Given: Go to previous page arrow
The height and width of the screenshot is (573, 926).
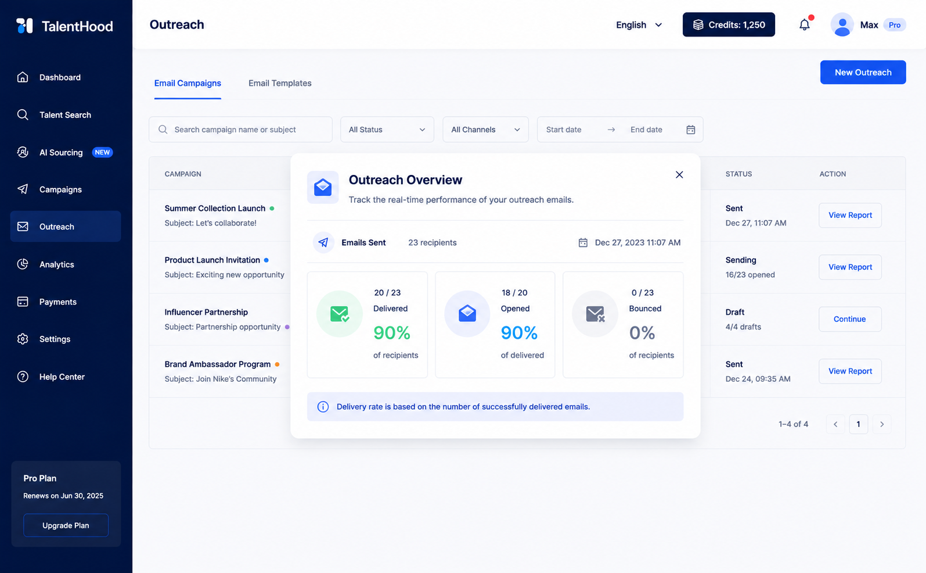Looking at the screenshot, I should click(835, 424).
